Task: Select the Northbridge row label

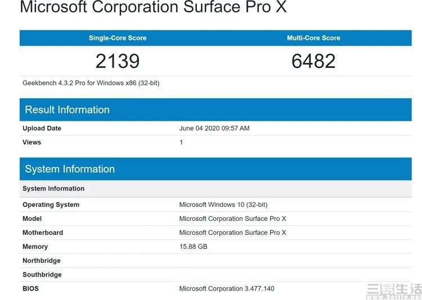Action: tap(42, 261)
